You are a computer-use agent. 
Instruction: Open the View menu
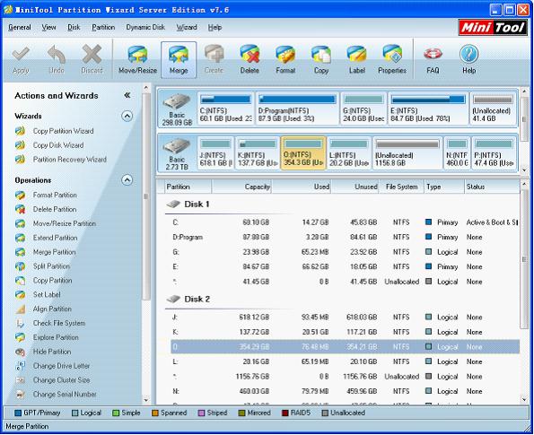48,27
